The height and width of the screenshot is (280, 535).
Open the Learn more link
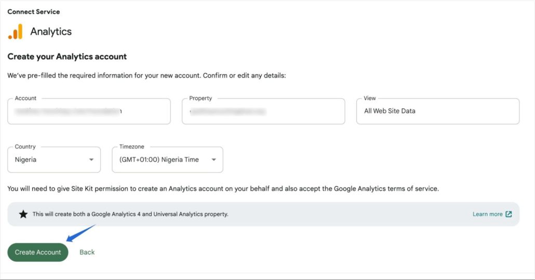pyautogui.click(x=488, y=214)
